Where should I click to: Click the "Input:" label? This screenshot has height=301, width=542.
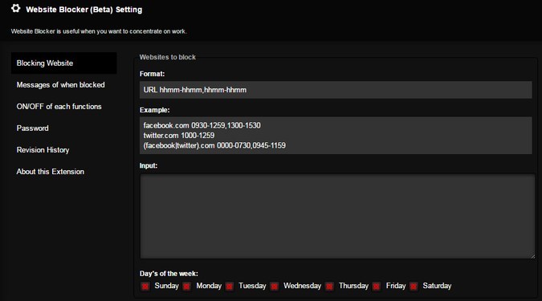[149, 165]
